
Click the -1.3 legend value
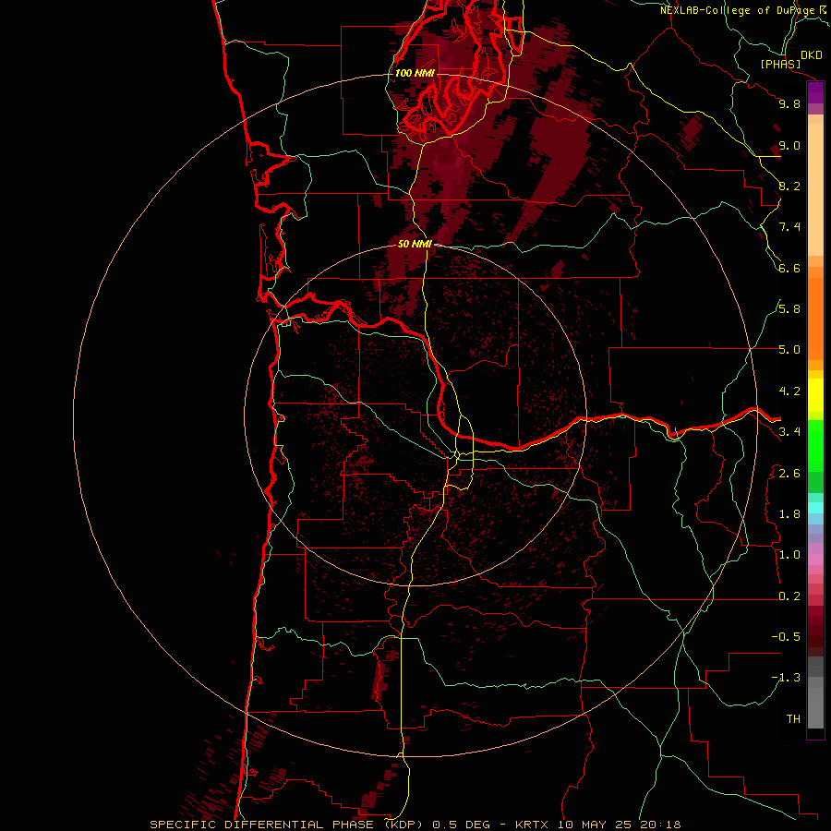786,678
